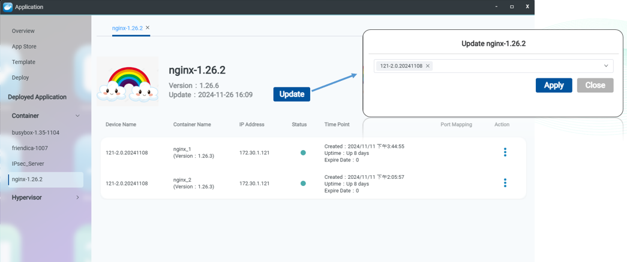This screenshot has width=627, height=262.
Task: Expand the Hypervisor section
Action: [x=77, y=197]
